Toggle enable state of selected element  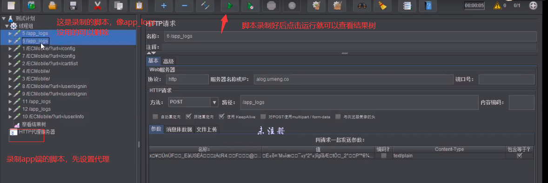tap(205, 5)
